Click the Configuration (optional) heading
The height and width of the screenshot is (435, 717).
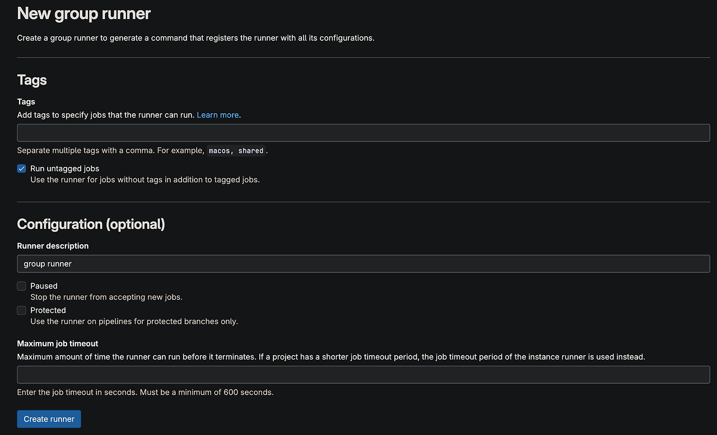(x=91, y=224)
